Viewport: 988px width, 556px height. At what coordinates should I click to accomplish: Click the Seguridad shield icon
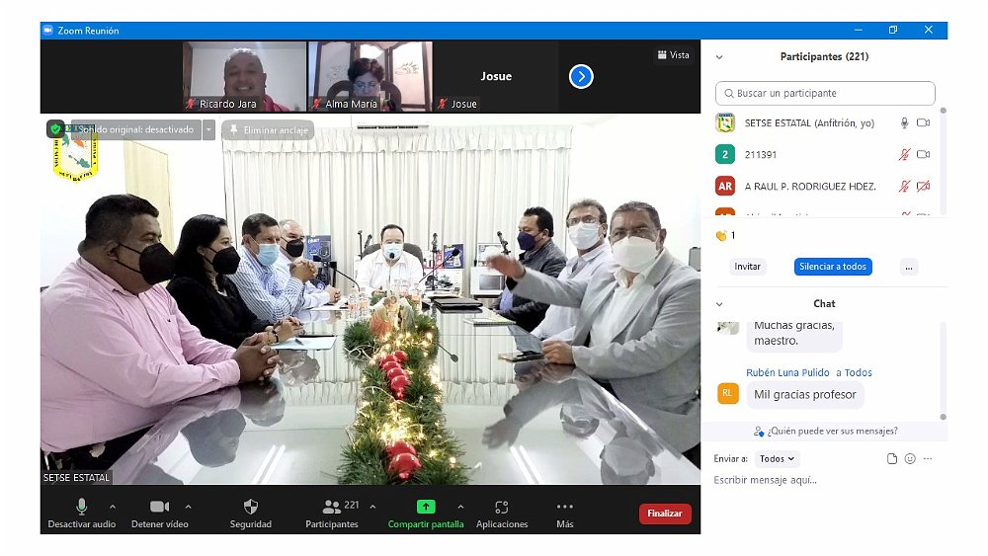[x=251, y=507]
